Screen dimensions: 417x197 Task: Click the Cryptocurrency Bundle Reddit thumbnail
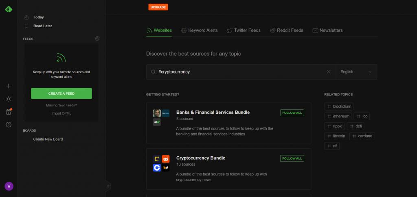pyautogui.click(x=166, y=159)
